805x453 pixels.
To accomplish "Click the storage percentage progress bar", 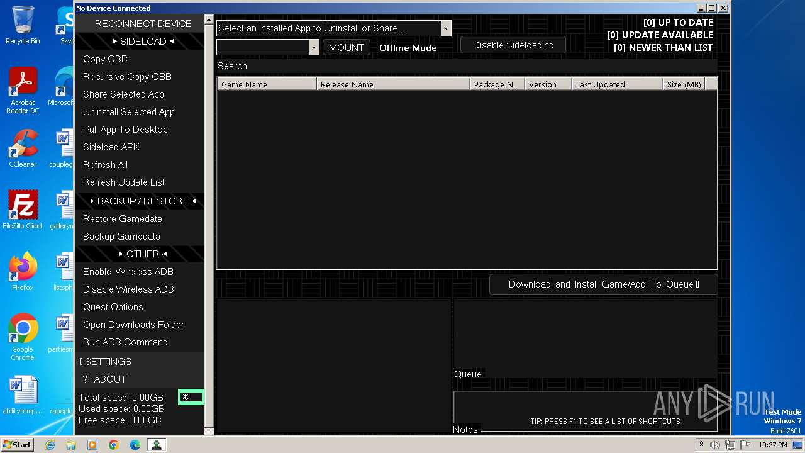I will [191, 397].
